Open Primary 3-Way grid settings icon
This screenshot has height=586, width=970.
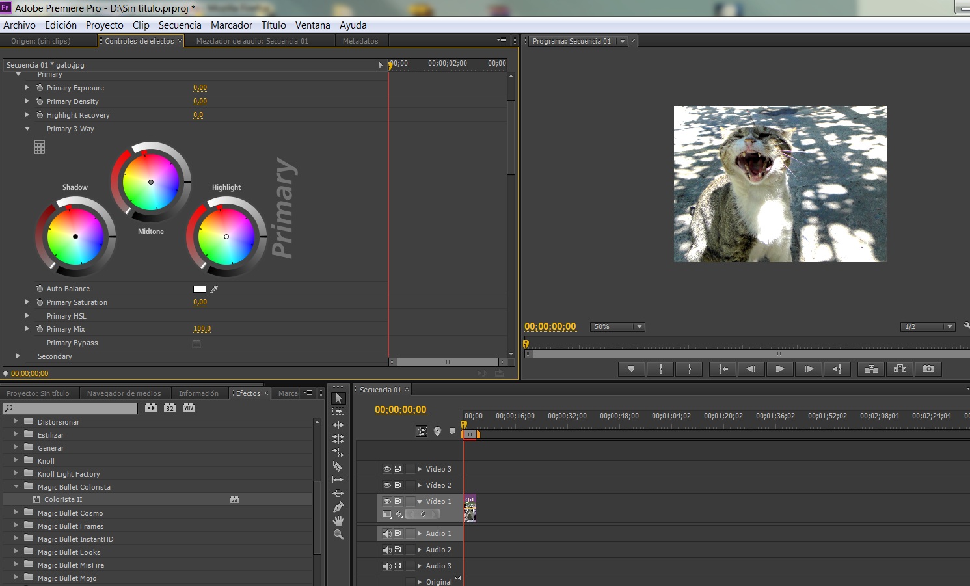(x=40, y=148)
